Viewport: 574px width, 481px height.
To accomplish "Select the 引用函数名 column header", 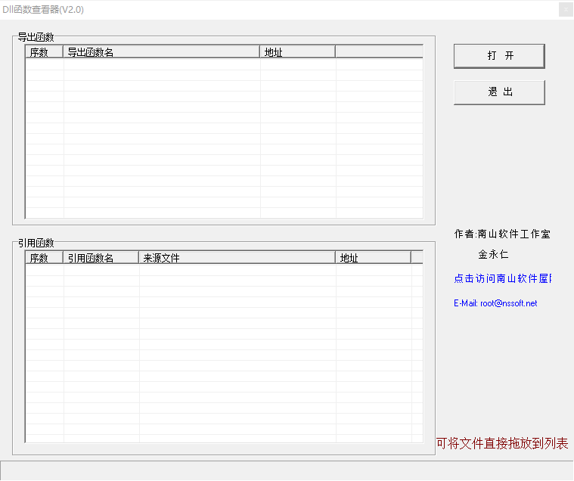I will [101, 258].
